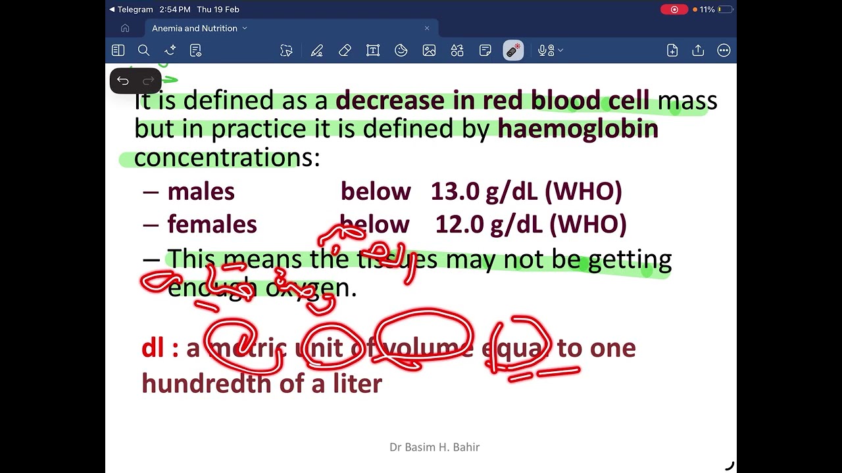This screenshot has height=473, width=842.
Task: Open the sticker tool
Action: [x=401, y=51]
